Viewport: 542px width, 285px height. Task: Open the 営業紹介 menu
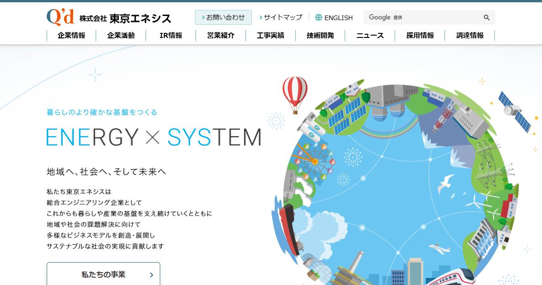[221, 36]
